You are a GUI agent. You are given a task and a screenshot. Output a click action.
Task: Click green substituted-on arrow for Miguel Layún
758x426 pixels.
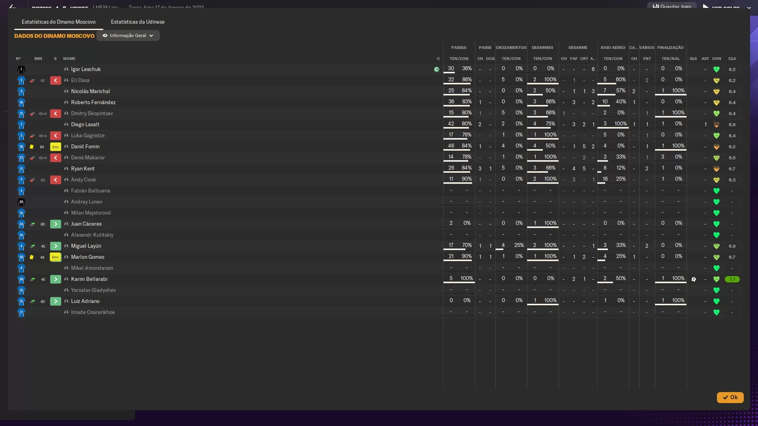(x=56, y=246)
